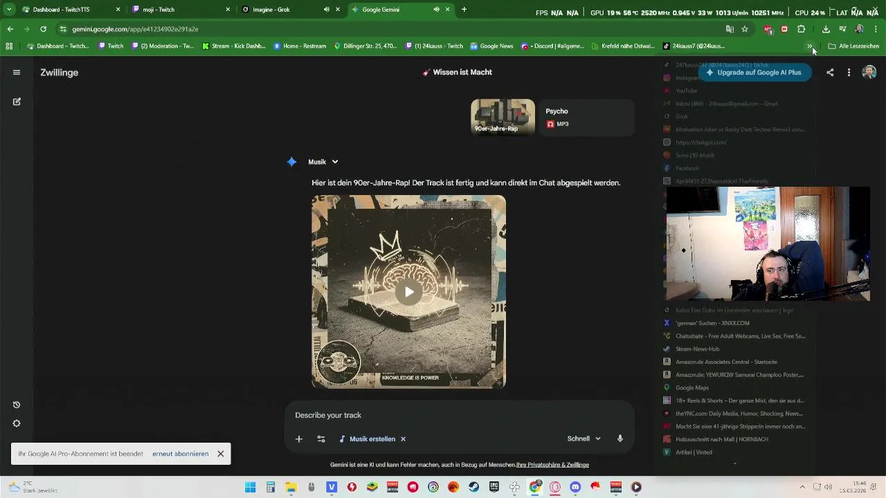Translate the page with the translate icon
The width and height of the screenshot is (886, 498).
click(730, 29)
